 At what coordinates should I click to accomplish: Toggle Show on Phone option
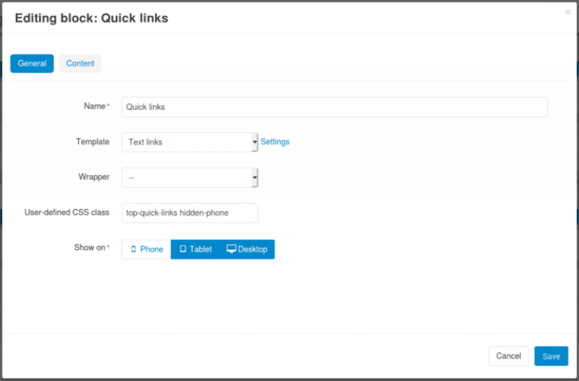point(147,249)
